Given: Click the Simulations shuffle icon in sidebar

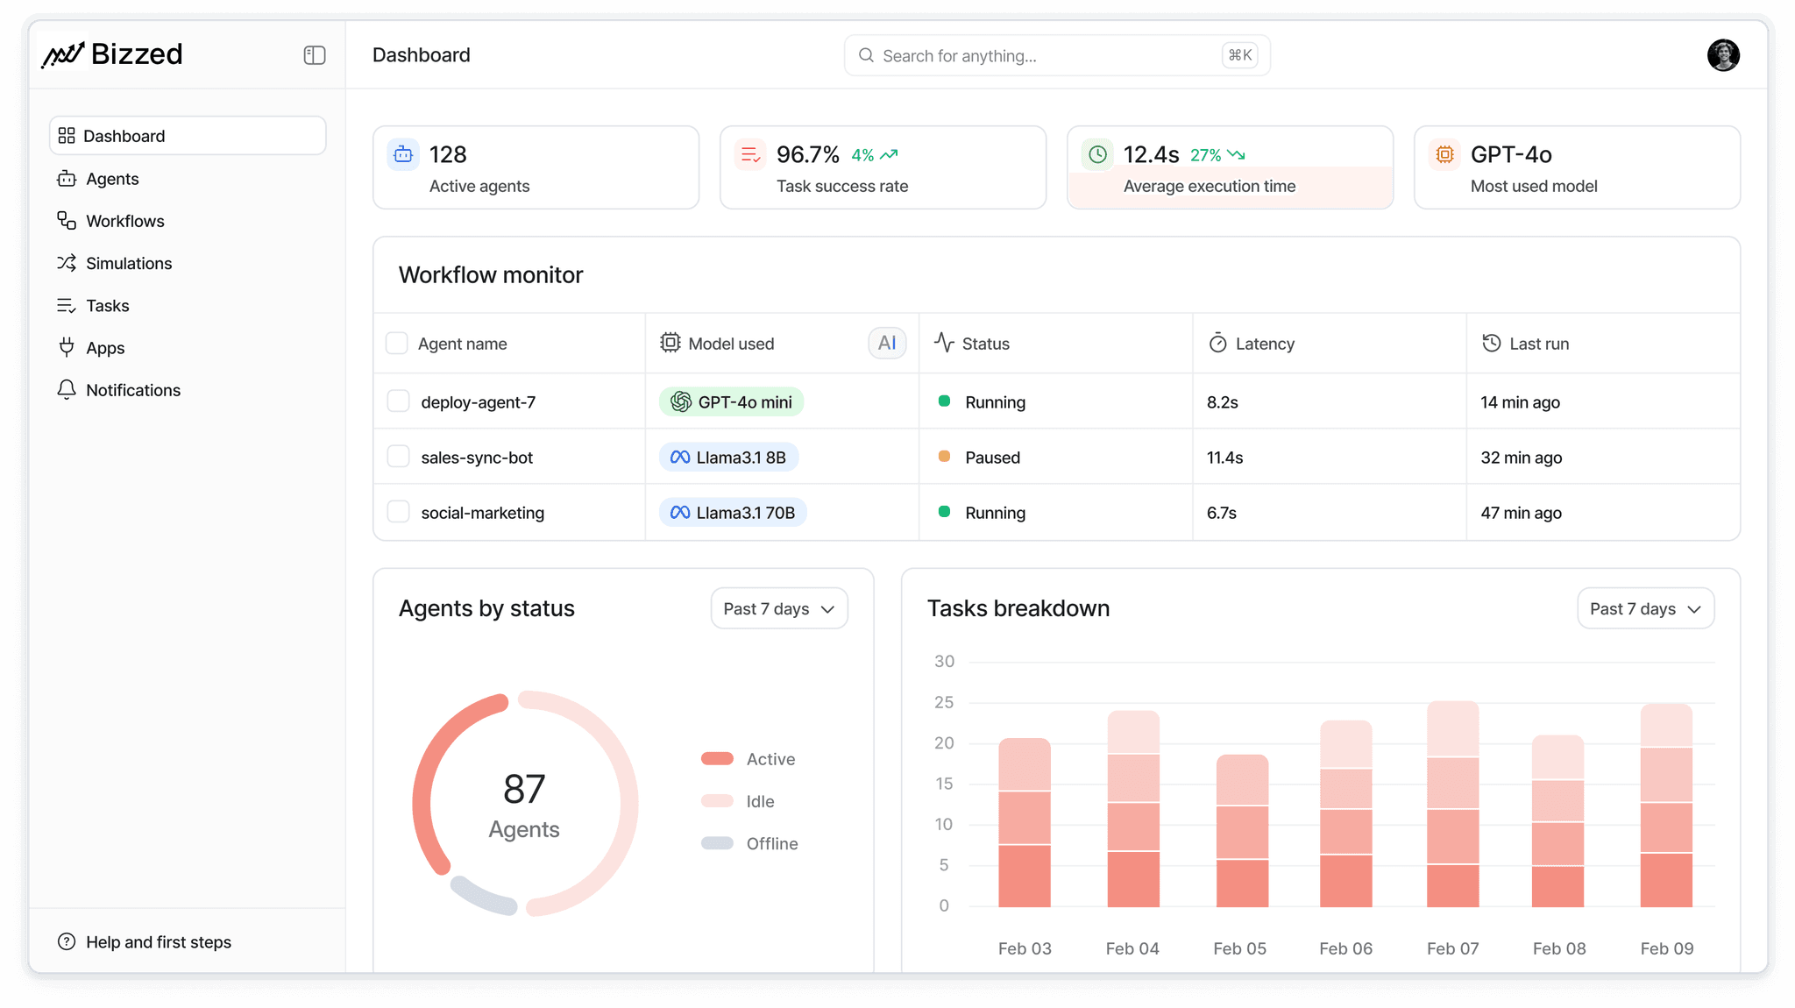Looking at the screenshot, I should (x=67, y=263).
